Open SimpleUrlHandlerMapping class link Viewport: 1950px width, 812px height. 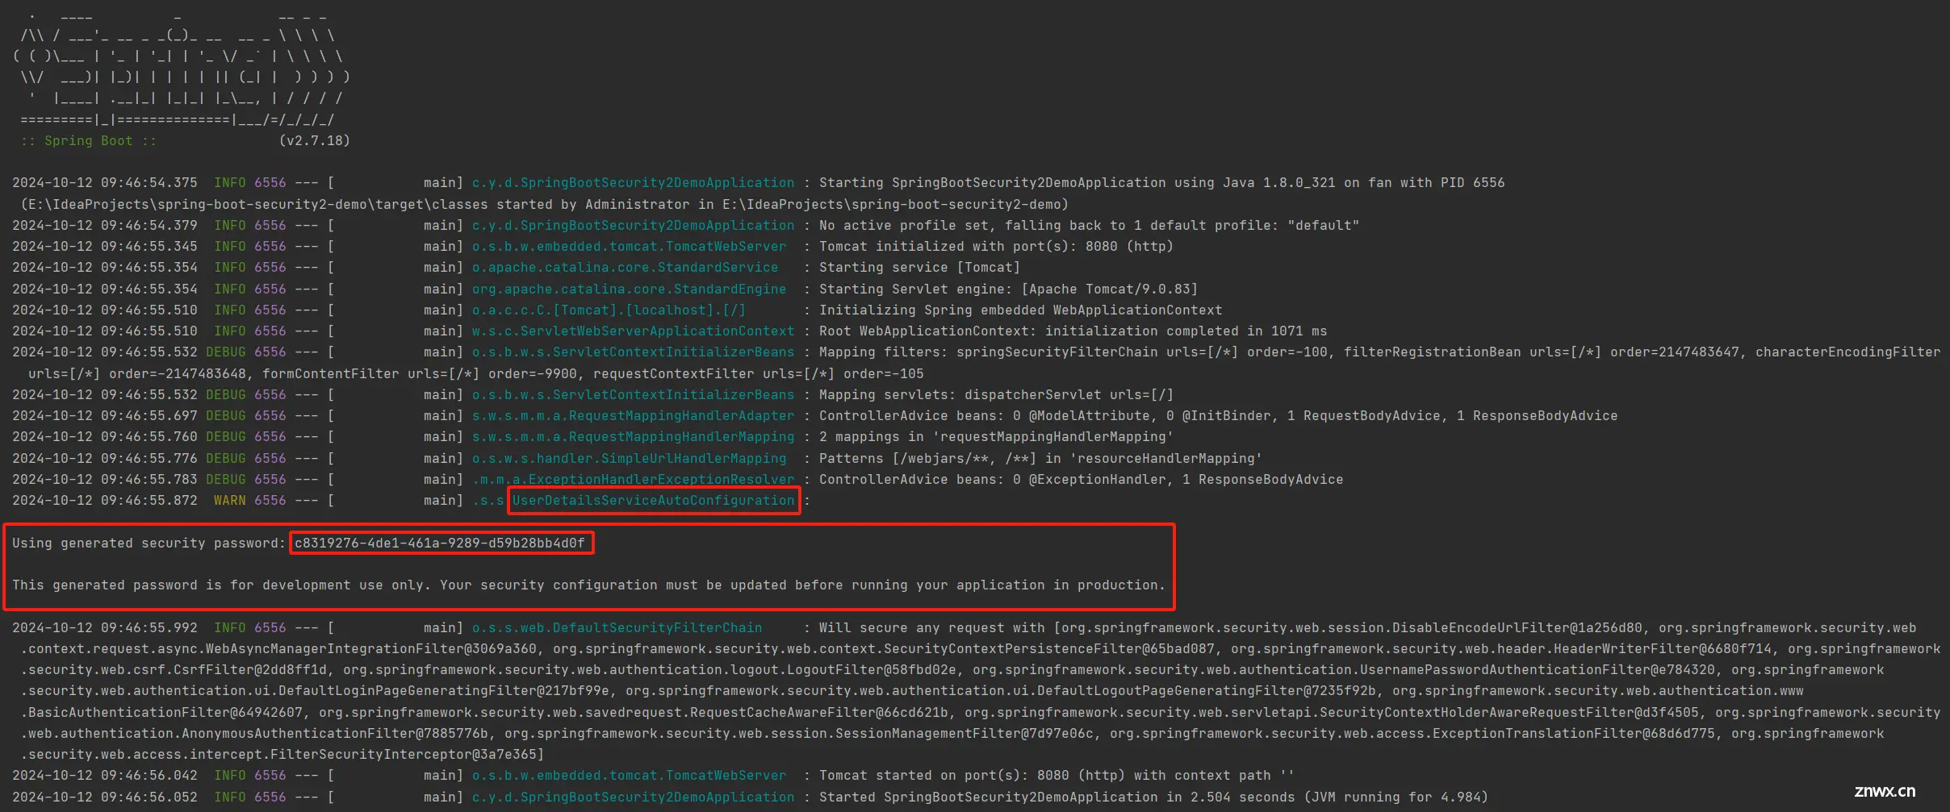(x=629, y=459)
